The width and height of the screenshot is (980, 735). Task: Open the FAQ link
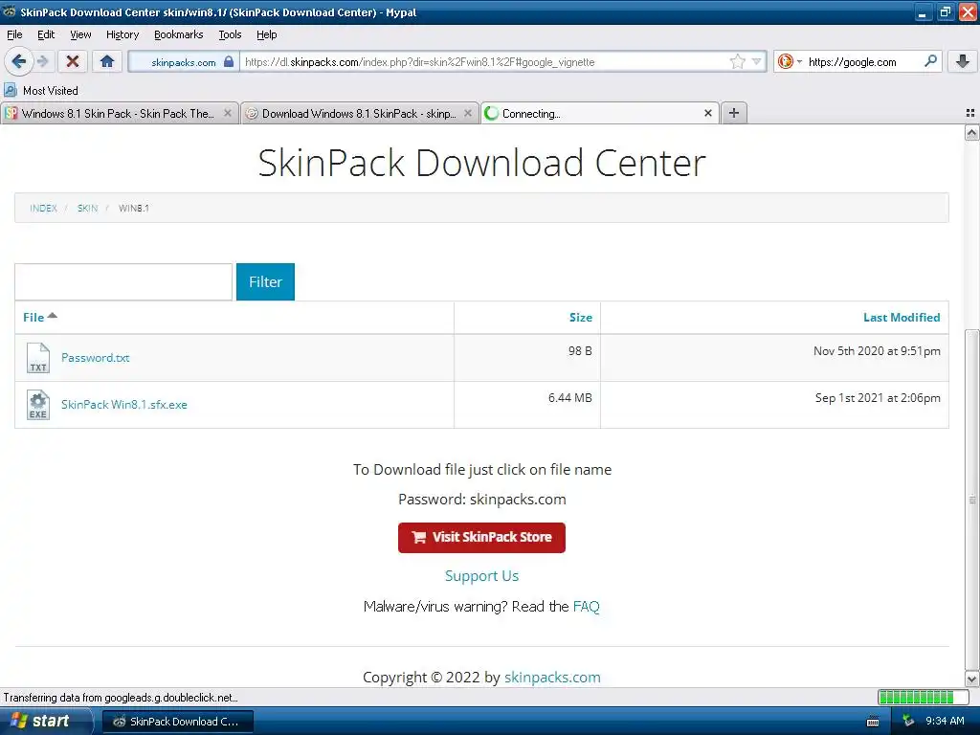click(x=586, y=606)
